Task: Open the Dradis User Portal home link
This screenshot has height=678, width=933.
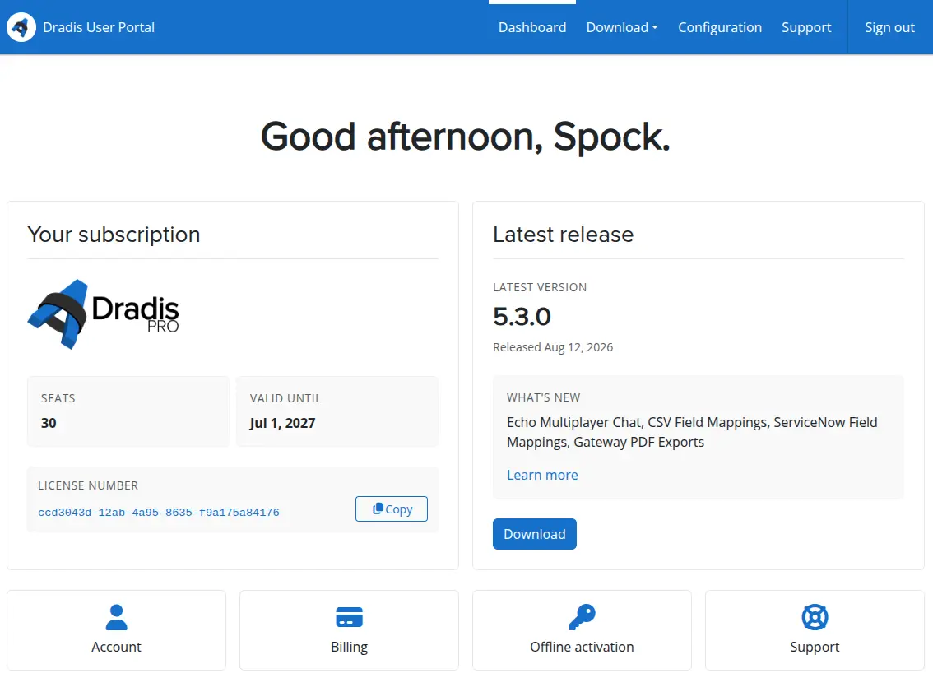Action: (x=98, y=27)
